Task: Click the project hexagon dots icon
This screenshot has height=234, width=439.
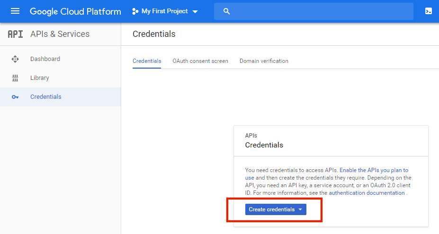Action: tap(135, 11)
